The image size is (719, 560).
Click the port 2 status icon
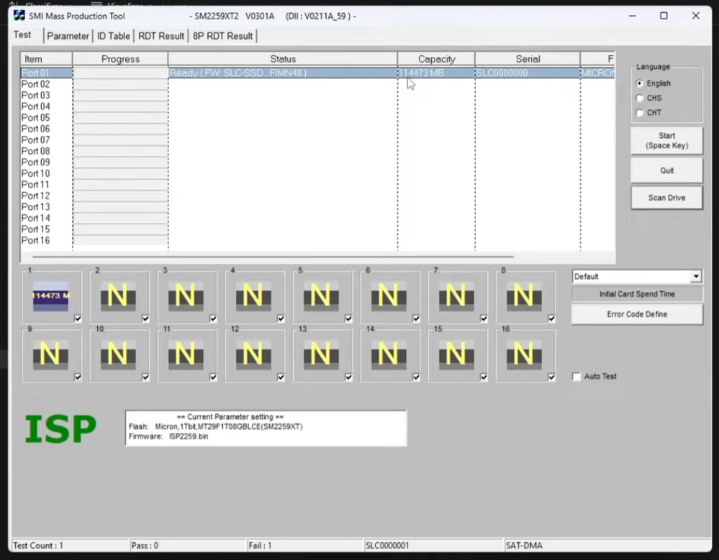(x=117, y=296)
